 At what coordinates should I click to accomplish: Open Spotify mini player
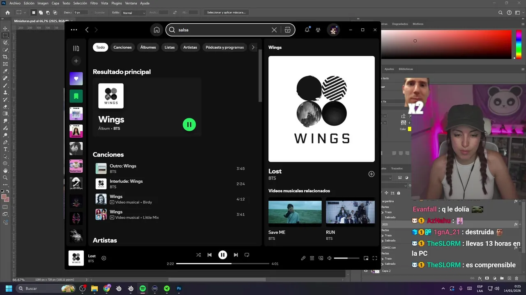pyautogui.click(x=366, y=258)
